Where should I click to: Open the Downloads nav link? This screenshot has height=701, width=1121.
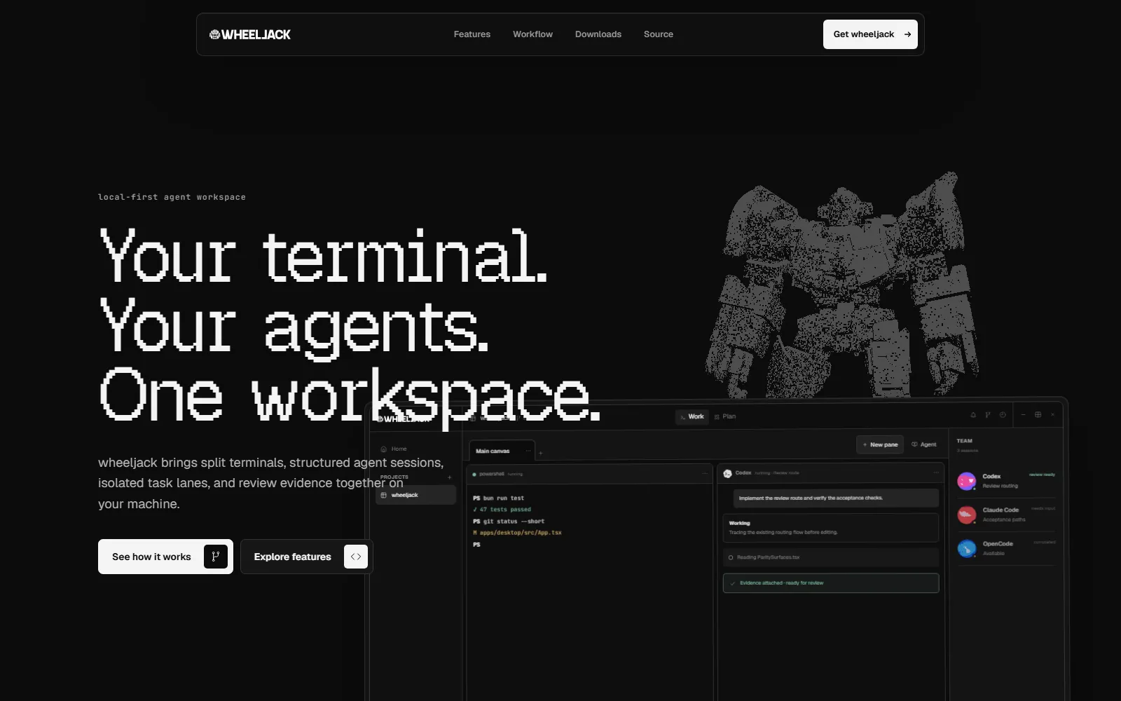(598, 34)
